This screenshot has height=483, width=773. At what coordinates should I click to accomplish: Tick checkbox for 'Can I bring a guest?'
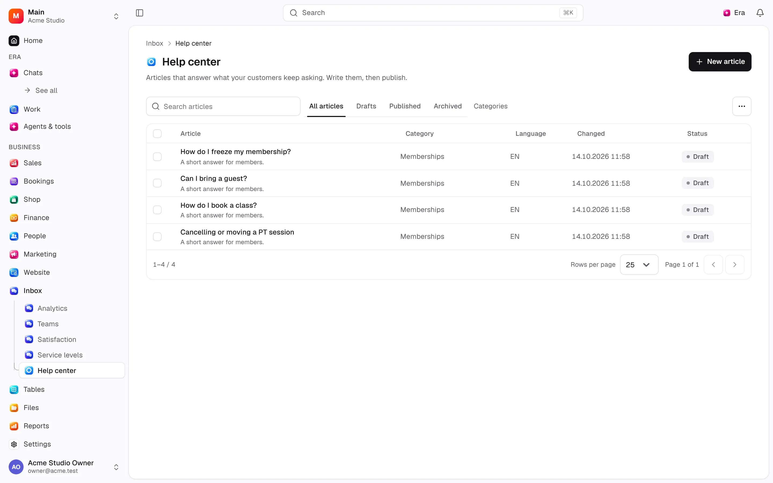click(x=157, y=183)
